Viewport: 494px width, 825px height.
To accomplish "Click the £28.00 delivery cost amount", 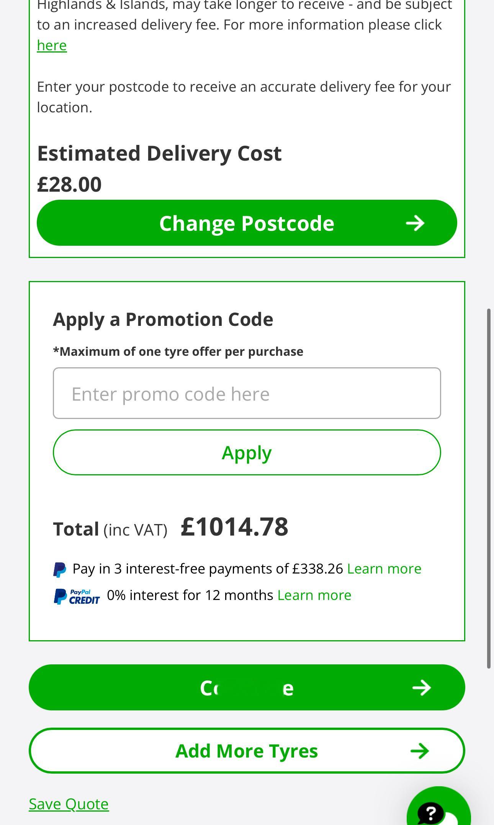I will [69, 184].
